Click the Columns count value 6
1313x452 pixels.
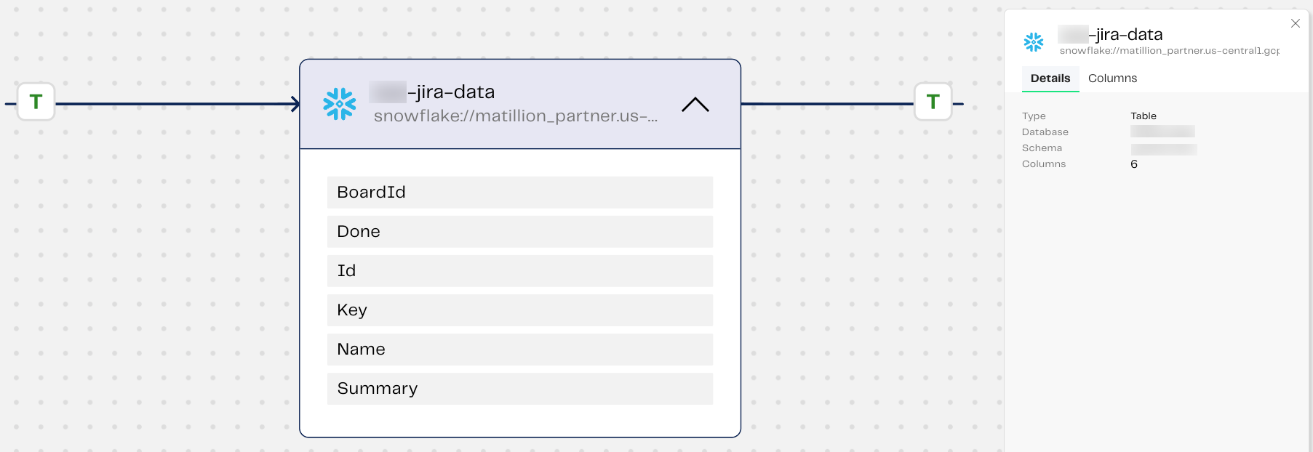(x=1134, y=164)
